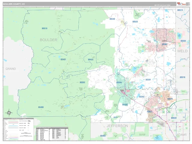Select ZIP code label 80501

[x=165, y=44]
